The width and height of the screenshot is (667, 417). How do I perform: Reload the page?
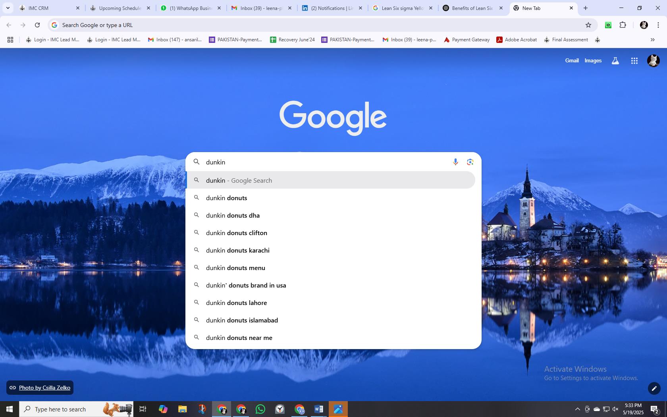coord(37,25)
